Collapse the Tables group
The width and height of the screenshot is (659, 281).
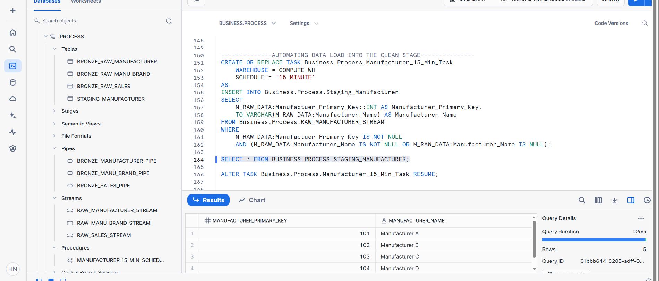tap(54, 49)
